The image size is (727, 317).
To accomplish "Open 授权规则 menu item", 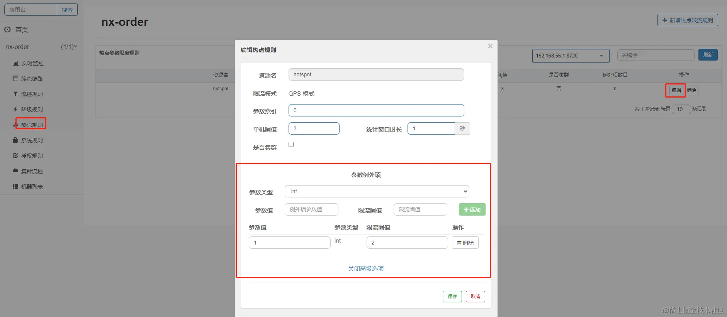I will point(32,156).
